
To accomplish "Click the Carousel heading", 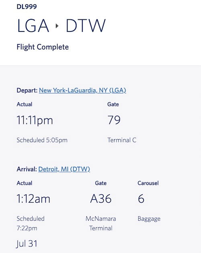I will coord(148,183).
